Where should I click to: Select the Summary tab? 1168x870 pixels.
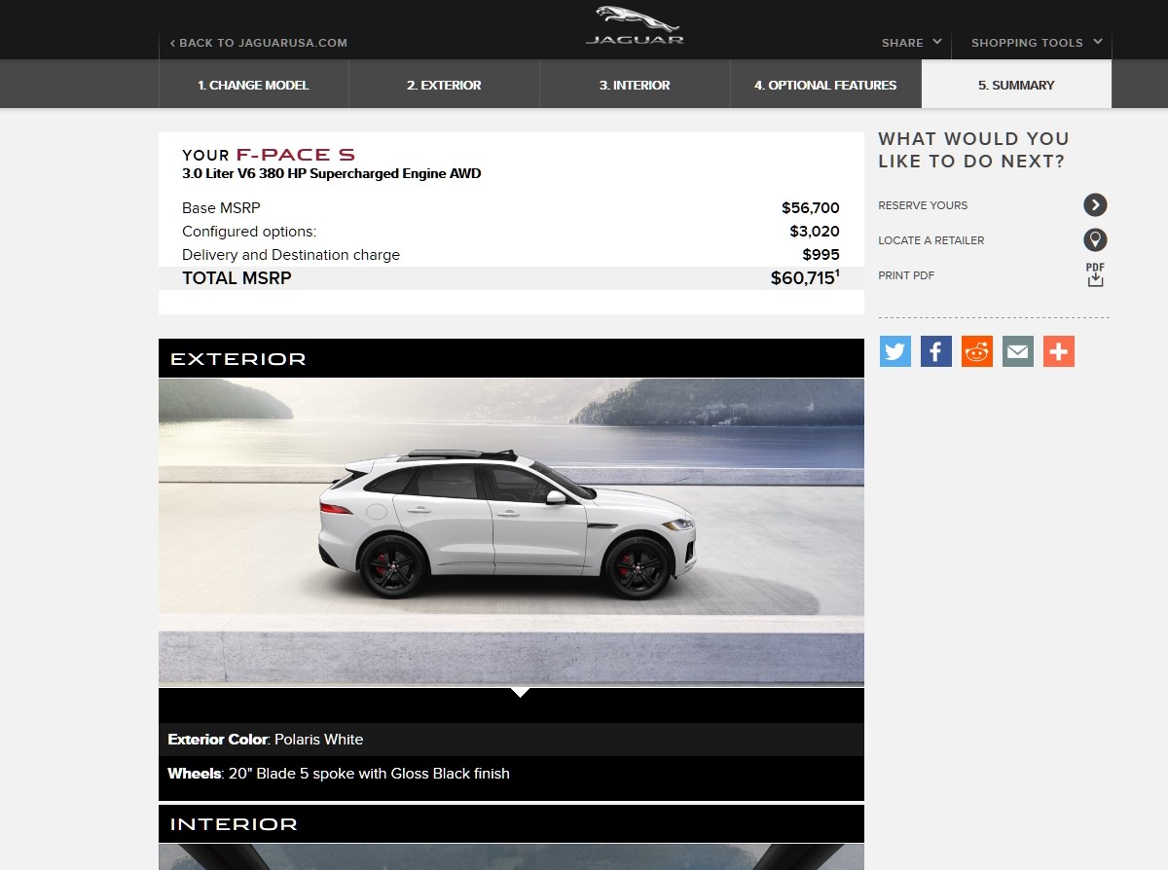(1016, 85)
